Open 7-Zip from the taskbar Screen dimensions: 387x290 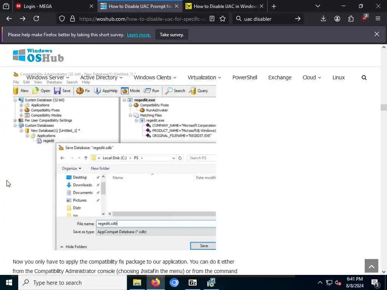tap(192, 282)
